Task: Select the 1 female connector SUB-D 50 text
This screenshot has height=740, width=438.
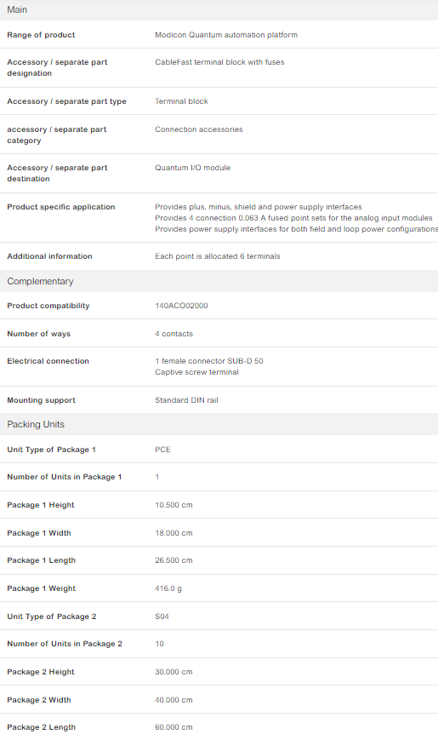Action: point(209,361)
